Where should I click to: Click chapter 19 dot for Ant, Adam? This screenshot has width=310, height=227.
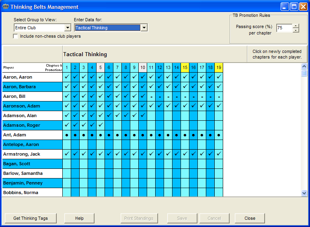point(219,135)
